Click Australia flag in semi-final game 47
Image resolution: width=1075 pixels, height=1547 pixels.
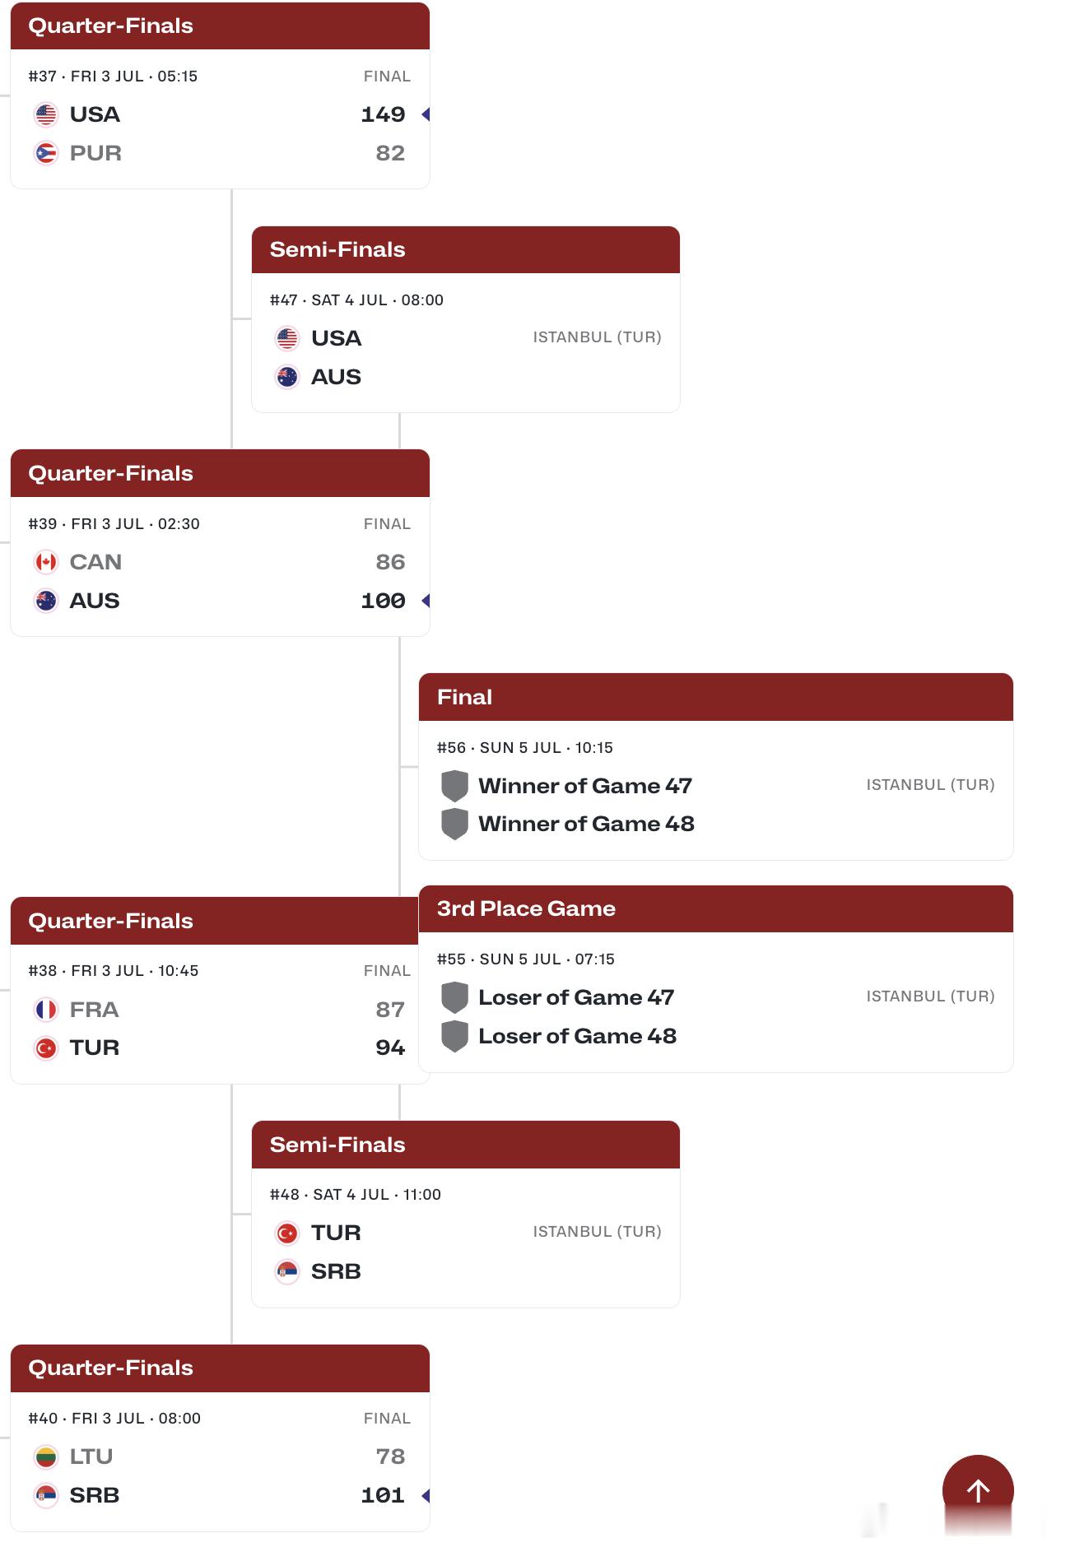click(x=287, y=377)
